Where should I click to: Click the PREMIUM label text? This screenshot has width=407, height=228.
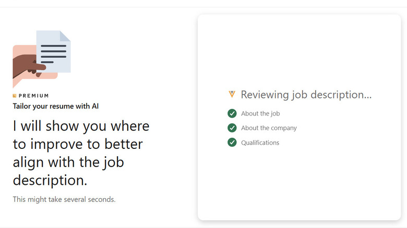[x=34, y=96]
